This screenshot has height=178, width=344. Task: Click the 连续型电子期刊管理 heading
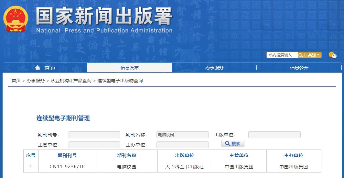pos(63,118)
